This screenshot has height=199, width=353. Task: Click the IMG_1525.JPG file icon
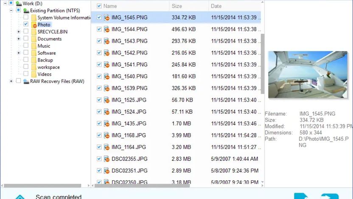click(107, 100)
